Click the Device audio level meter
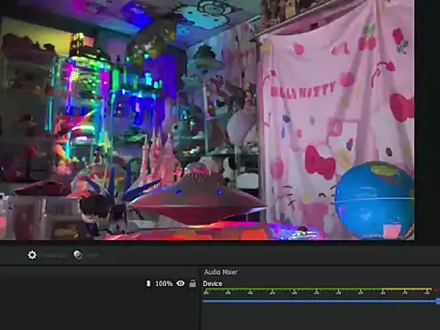 (x=322, y=289)
